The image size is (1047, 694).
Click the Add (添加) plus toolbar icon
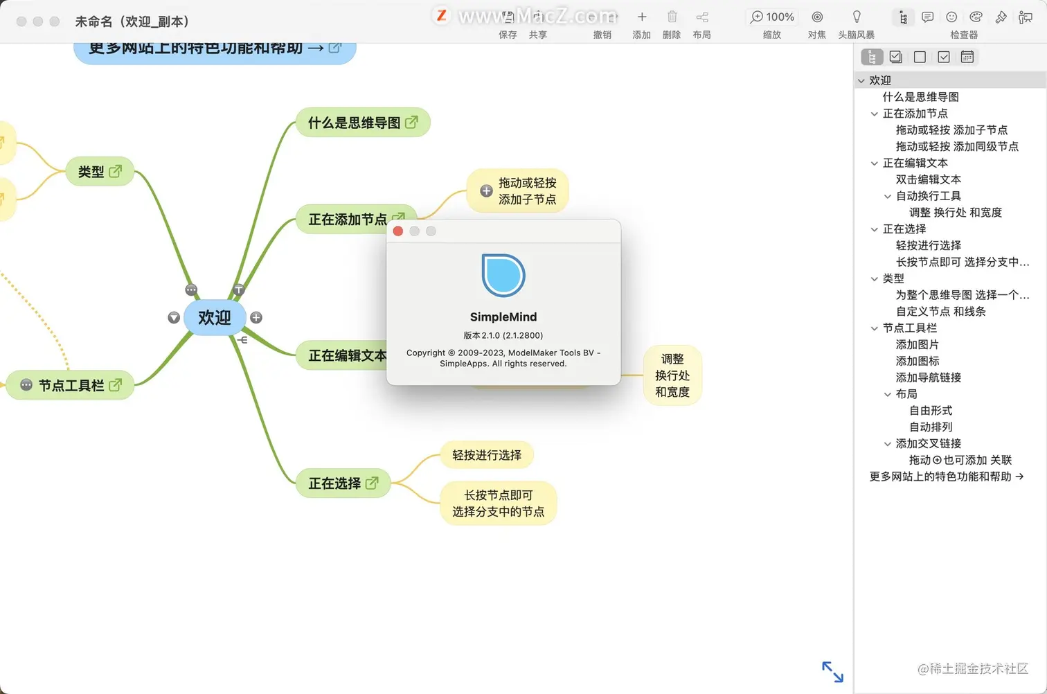(642, 17)
